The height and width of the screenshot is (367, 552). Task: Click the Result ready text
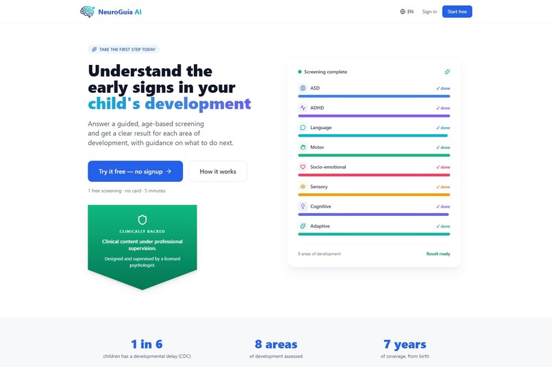point(438,254)
